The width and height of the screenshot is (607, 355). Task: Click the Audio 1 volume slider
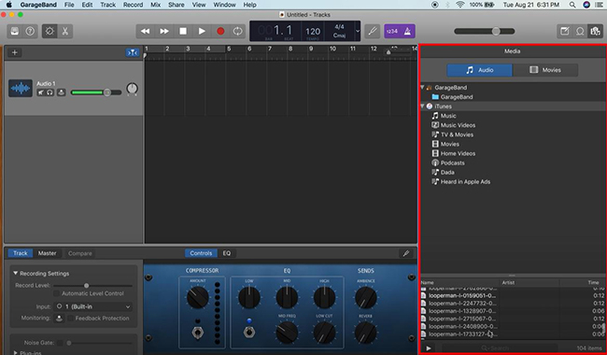(96, 92)
